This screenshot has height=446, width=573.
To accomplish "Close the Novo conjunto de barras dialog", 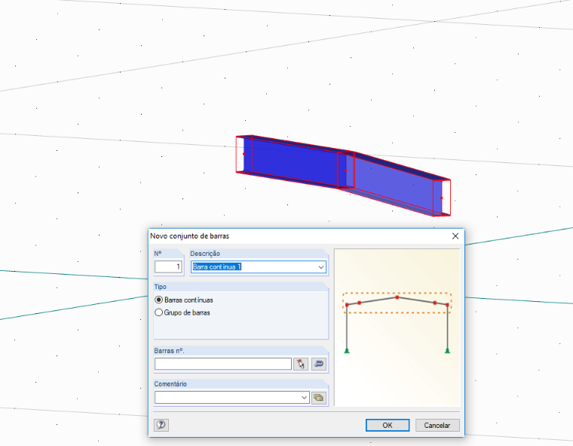I will [455, 236].
